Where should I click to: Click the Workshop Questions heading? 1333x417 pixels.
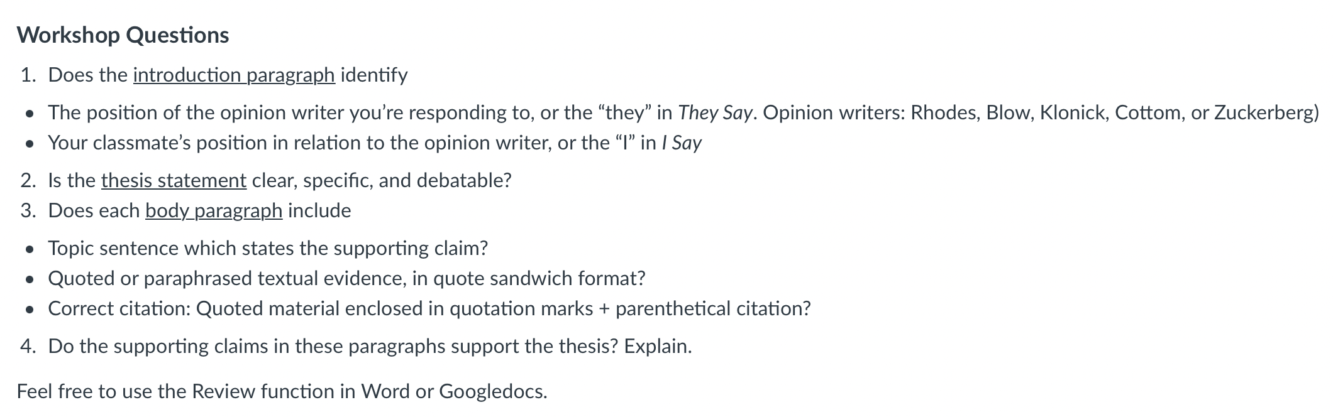click(x=123, y=35)
